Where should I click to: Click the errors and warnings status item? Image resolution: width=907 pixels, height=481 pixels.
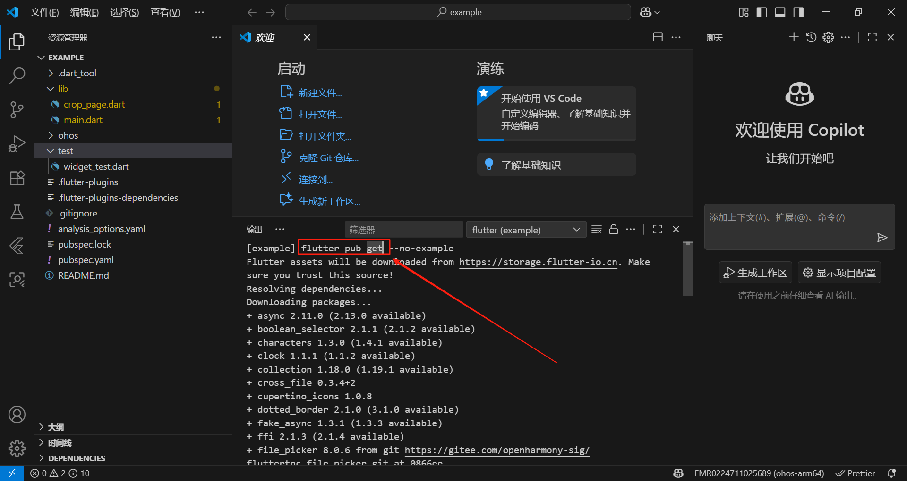[x=60, y=473]
